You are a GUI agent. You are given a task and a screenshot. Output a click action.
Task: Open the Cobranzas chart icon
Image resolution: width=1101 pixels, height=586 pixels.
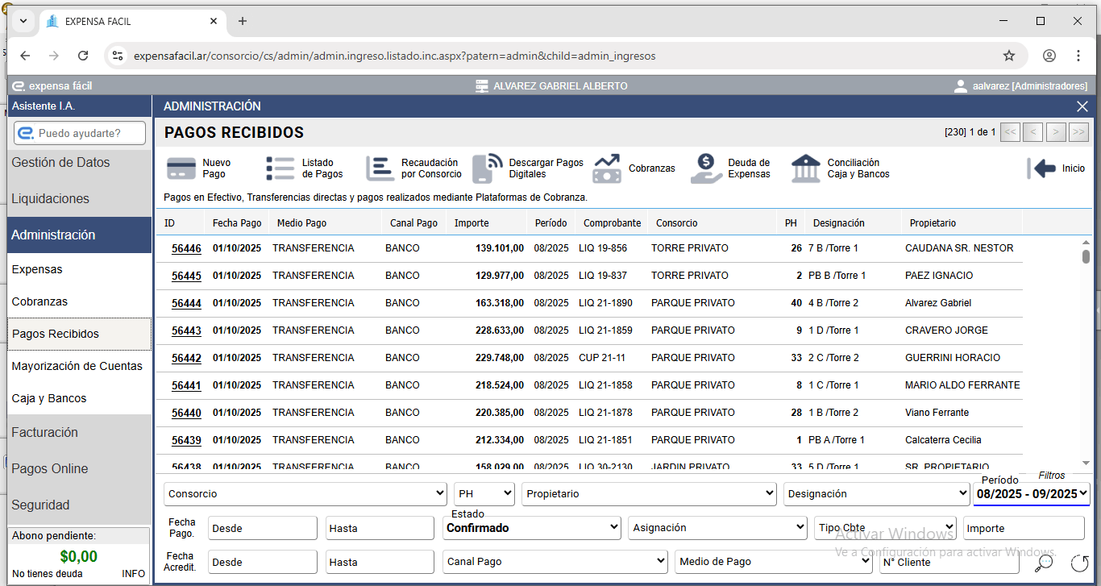[607, 168]
